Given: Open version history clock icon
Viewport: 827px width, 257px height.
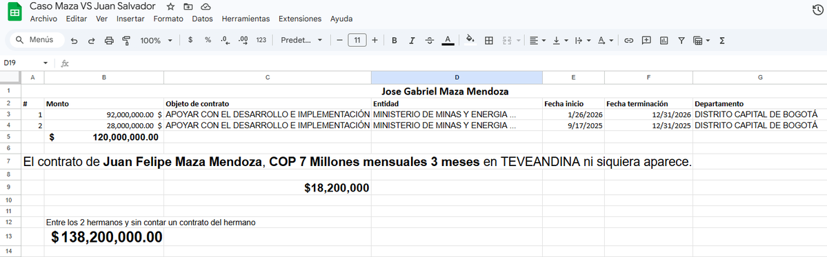Looking at the screenshot, I should click(x=817, y=10).
